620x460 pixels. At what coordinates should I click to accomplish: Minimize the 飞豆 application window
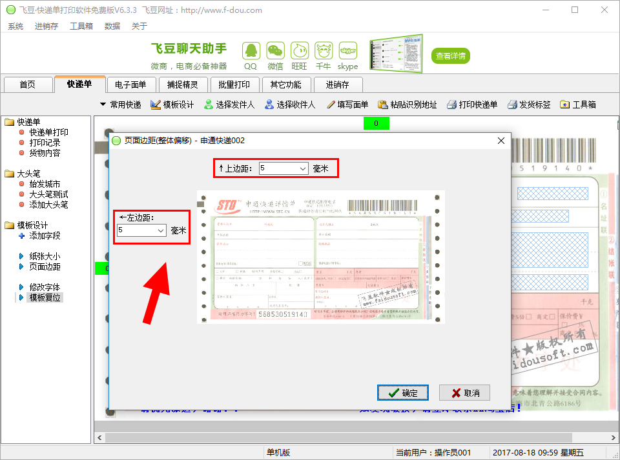[546, 10]
